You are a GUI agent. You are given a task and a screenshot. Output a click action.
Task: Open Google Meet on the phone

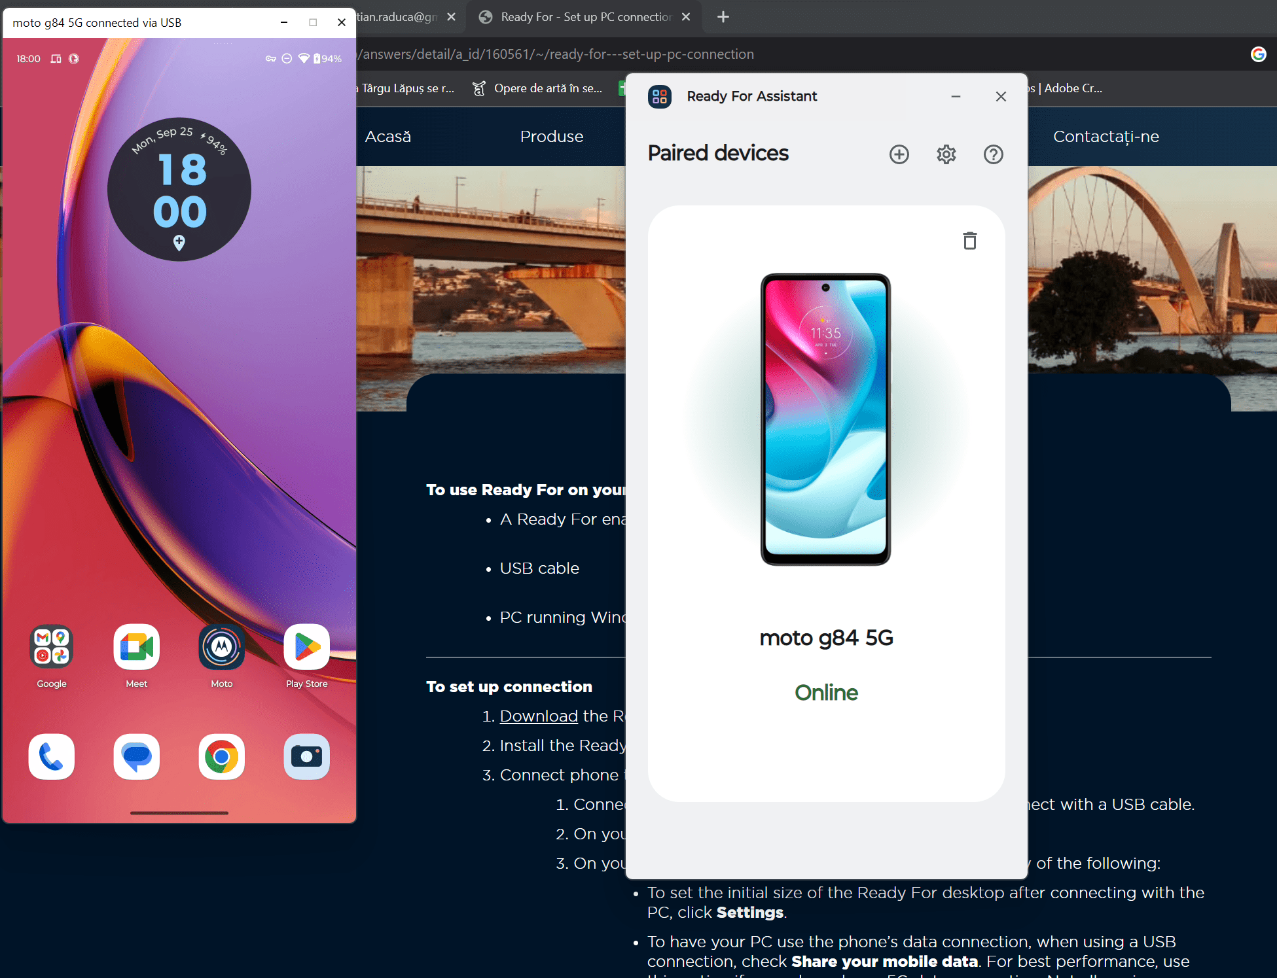coord(136,647)
